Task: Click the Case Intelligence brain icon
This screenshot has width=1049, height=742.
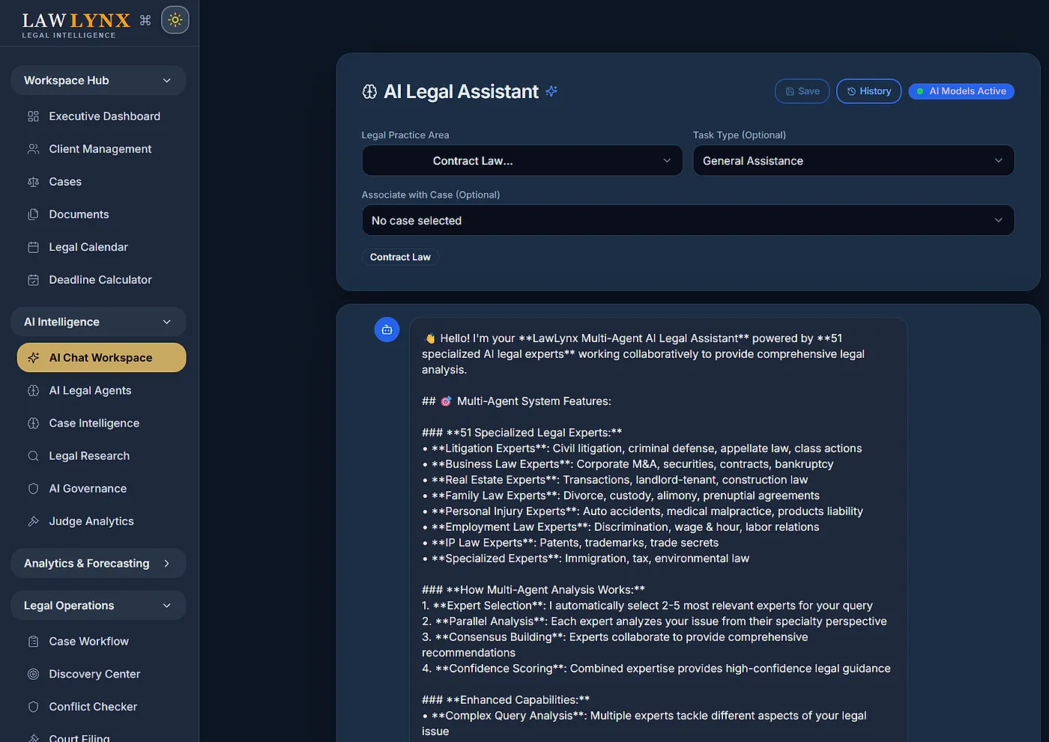Action: [33, 423]
